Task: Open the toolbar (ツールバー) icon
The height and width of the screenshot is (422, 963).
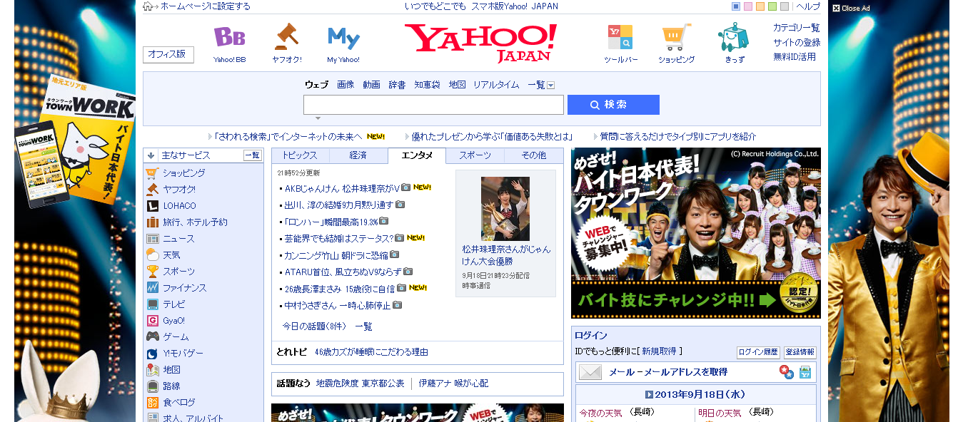Action: click(x=620, y=37)
